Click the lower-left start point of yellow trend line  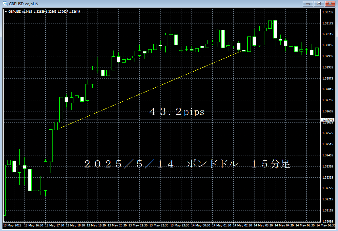[x=56, y=130]
